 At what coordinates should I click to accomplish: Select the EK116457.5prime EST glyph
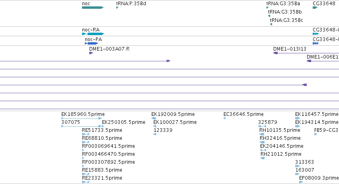click(x=298, y=118)
